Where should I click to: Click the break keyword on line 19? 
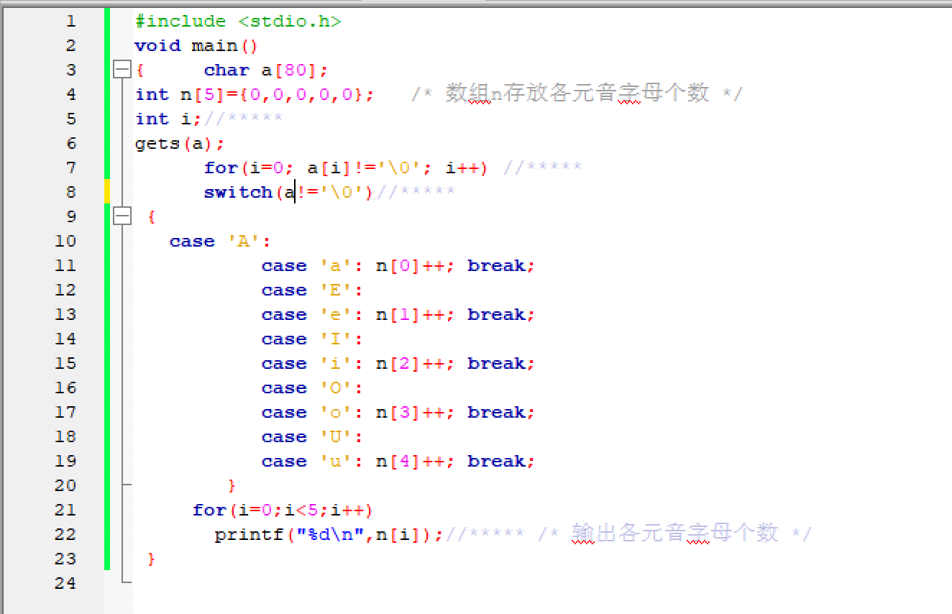497,462
